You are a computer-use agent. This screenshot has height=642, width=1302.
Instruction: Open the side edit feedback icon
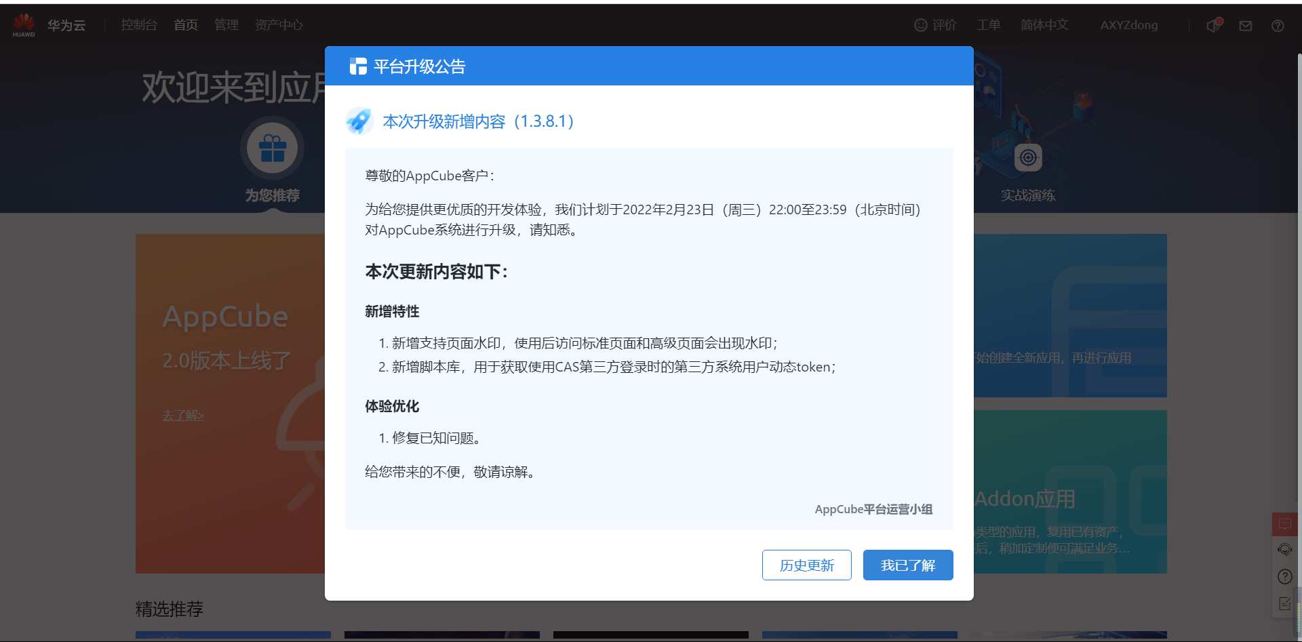(1284, 603)
